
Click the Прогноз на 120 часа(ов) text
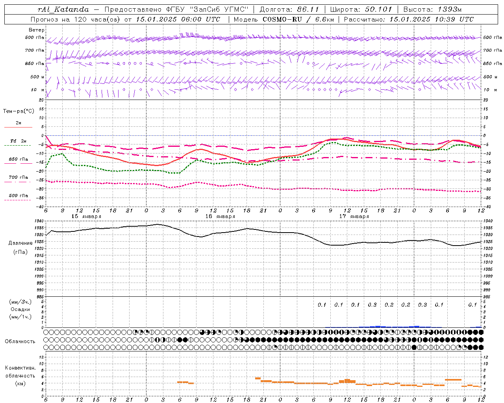[x=75, y=19]
